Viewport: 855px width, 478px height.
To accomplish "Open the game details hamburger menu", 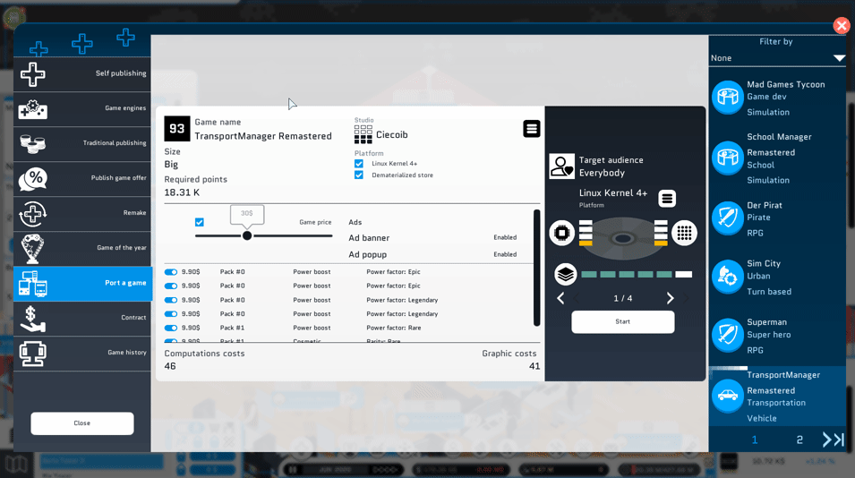I will coord(532,129).
